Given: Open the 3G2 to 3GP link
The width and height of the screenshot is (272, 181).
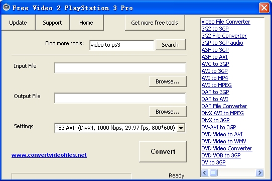Looking at the screenshot, I should pyautogui.click(x=215, y=29).
